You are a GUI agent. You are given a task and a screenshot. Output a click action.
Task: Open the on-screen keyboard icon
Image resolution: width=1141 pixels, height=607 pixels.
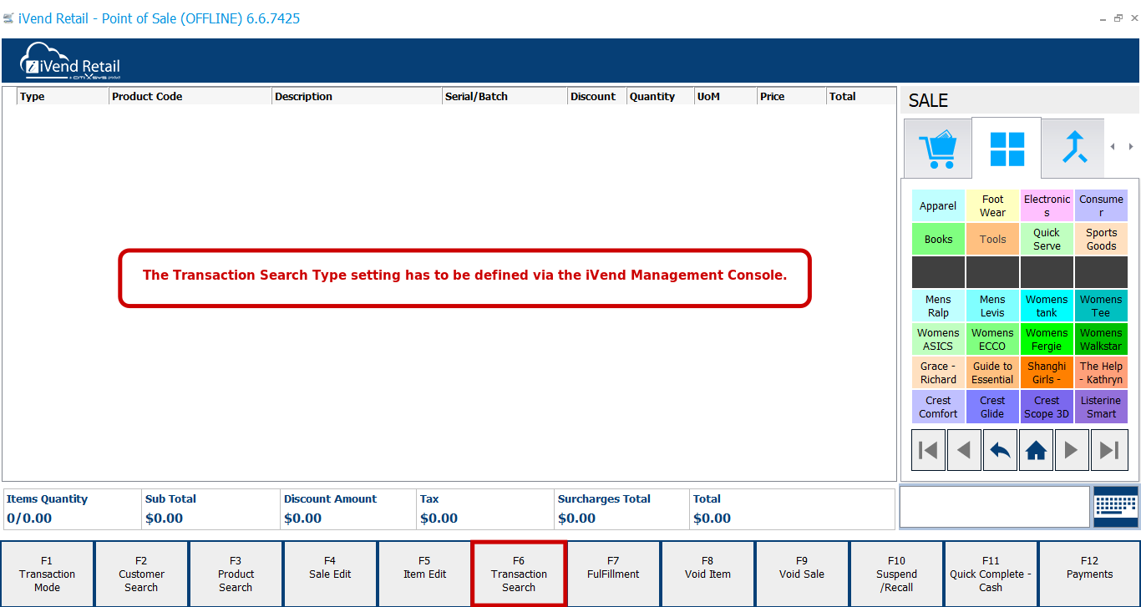click(1115, 507)
